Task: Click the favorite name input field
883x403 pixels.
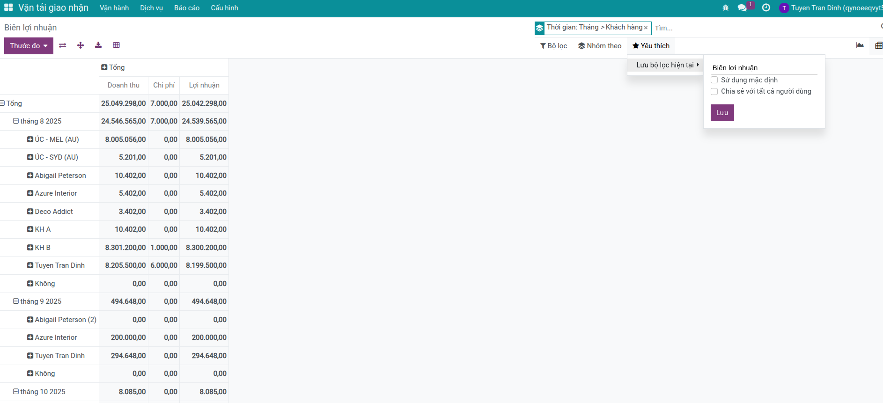Action: [764, 68]
